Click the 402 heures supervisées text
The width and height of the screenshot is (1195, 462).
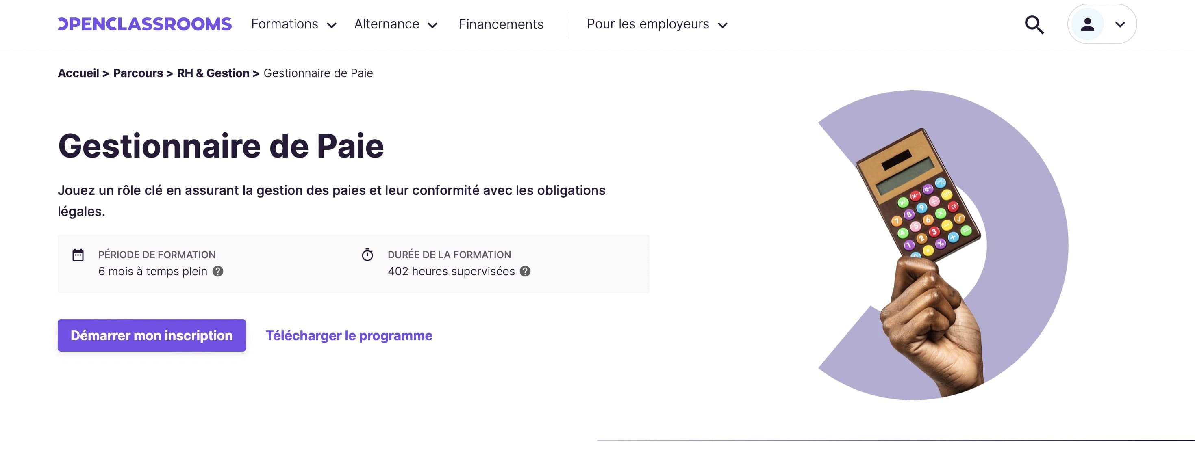[451, 271]
